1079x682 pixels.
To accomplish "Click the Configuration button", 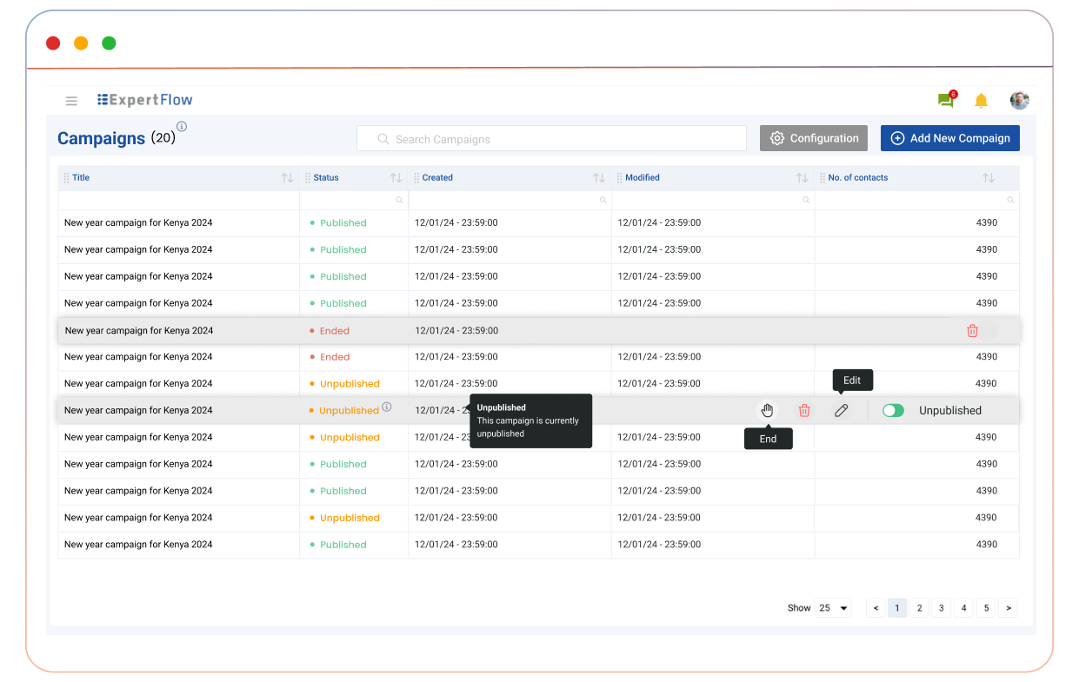I will 813,138.
